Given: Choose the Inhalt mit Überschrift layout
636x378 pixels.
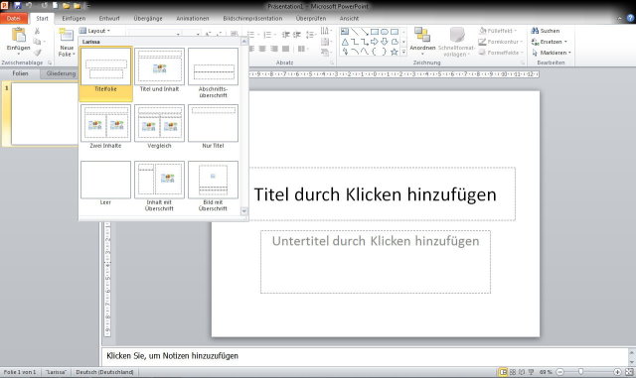Looking at the screenshot, I should click(159, 187).
